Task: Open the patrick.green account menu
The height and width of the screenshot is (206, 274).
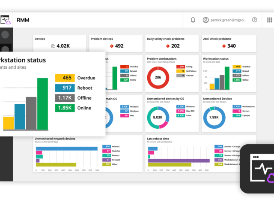Action: [227, 20]
